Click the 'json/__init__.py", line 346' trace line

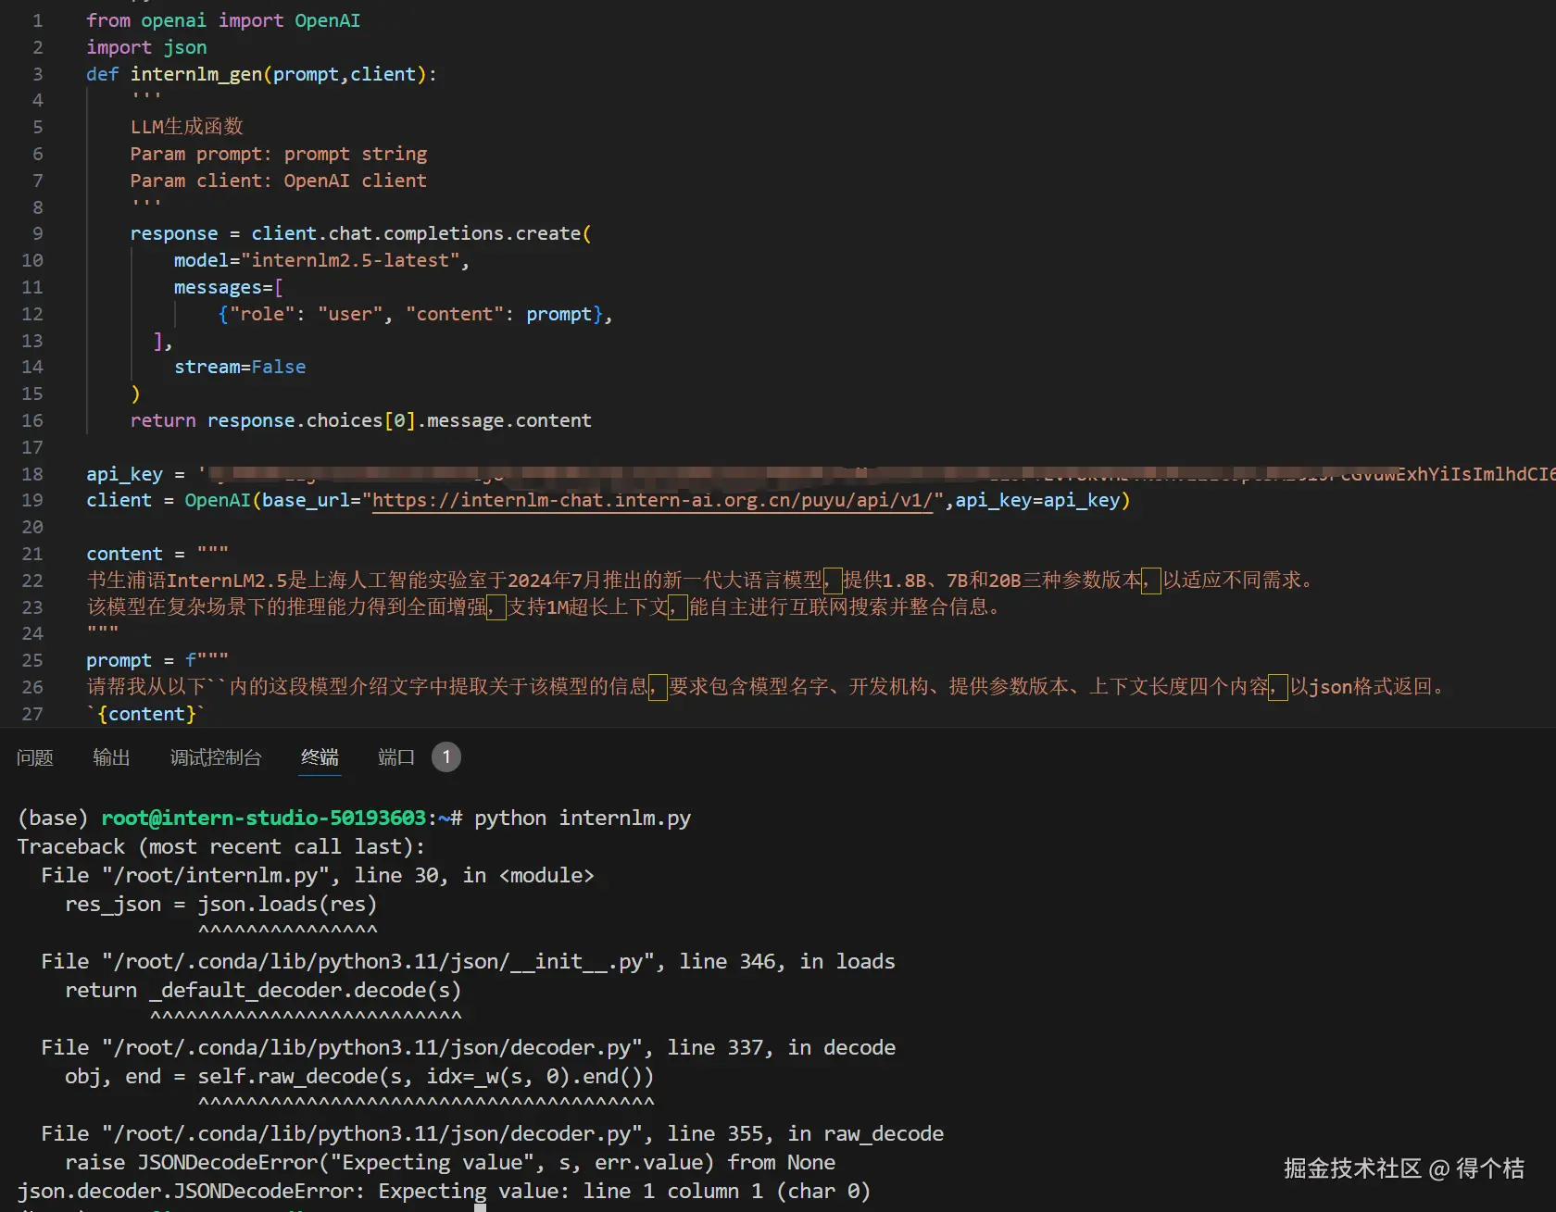(x=469, y=962)
